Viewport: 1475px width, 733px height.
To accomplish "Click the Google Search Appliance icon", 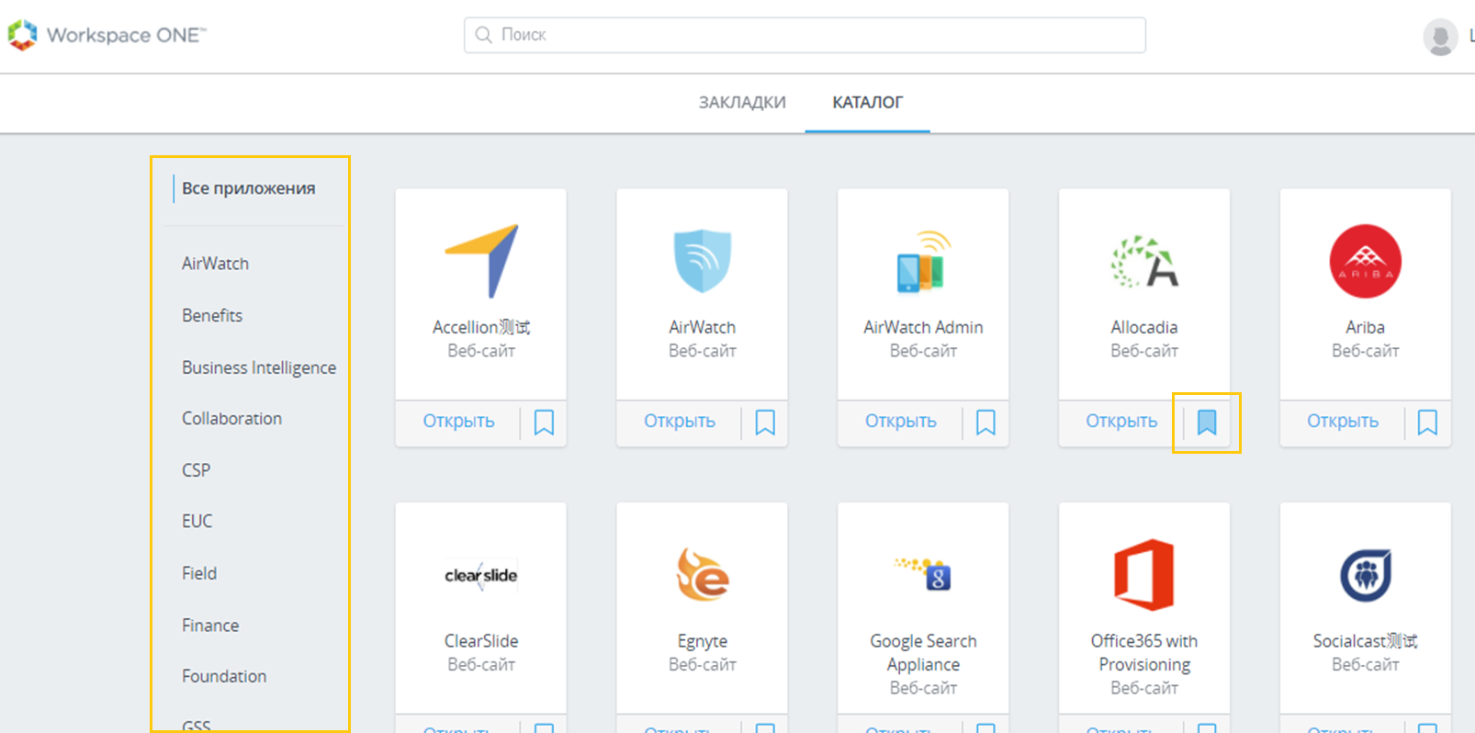I will tap(923, 574).
